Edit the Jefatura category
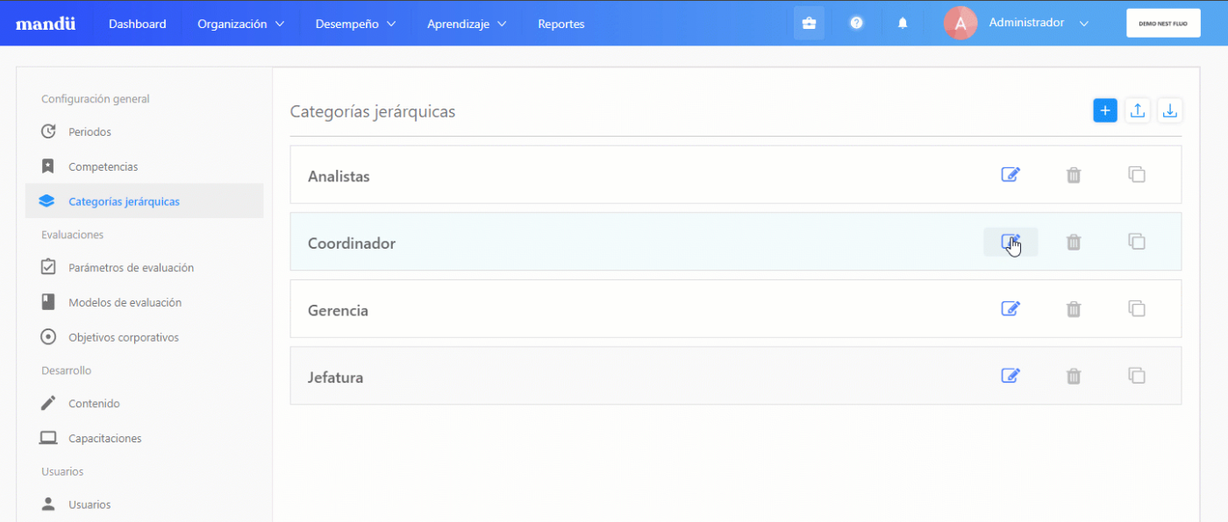 [1010, 376]
